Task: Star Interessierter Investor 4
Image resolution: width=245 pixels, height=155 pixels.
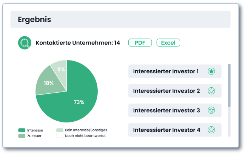Action: click(x=211, y=130)
